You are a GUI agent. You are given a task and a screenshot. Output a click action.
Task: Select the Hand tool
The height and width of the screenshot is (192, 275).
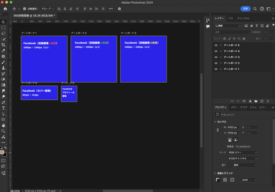click(3, 125)
